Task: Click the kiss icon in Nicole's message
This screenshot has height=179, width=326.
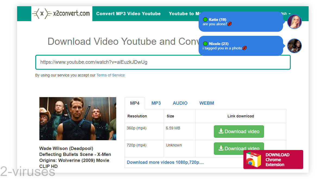Action: [245, 48]
